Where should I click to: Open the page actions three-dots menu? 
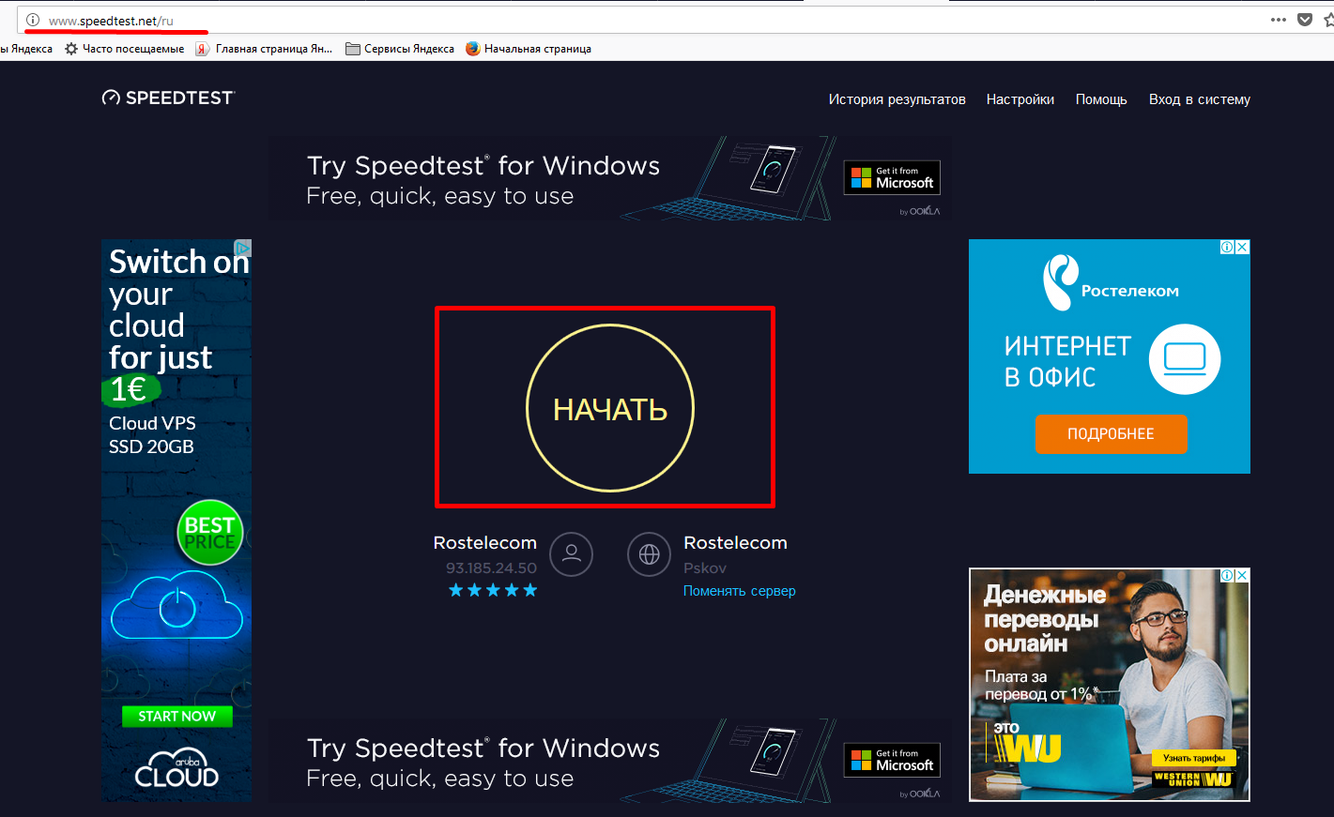tap(1278, 20)
